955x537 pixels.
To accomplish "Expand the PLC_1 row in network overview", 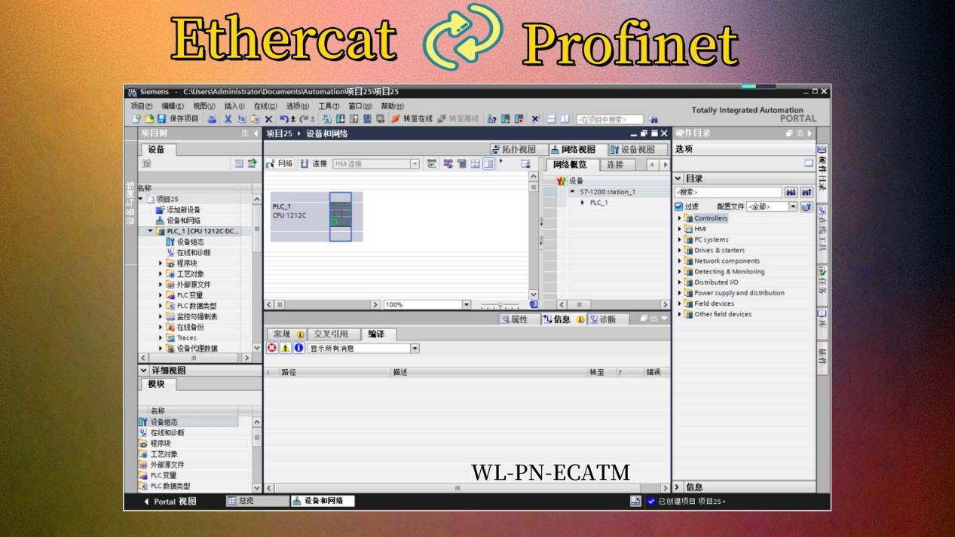I will tap(583, 203).
